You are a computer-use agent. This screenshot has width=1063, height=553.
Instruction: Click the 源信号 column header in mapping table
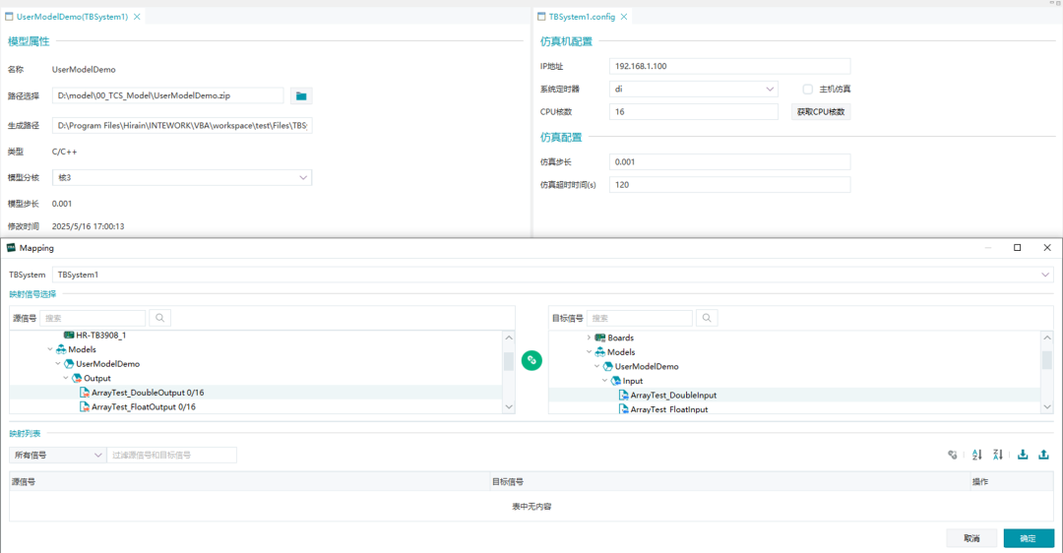point(249,482)
